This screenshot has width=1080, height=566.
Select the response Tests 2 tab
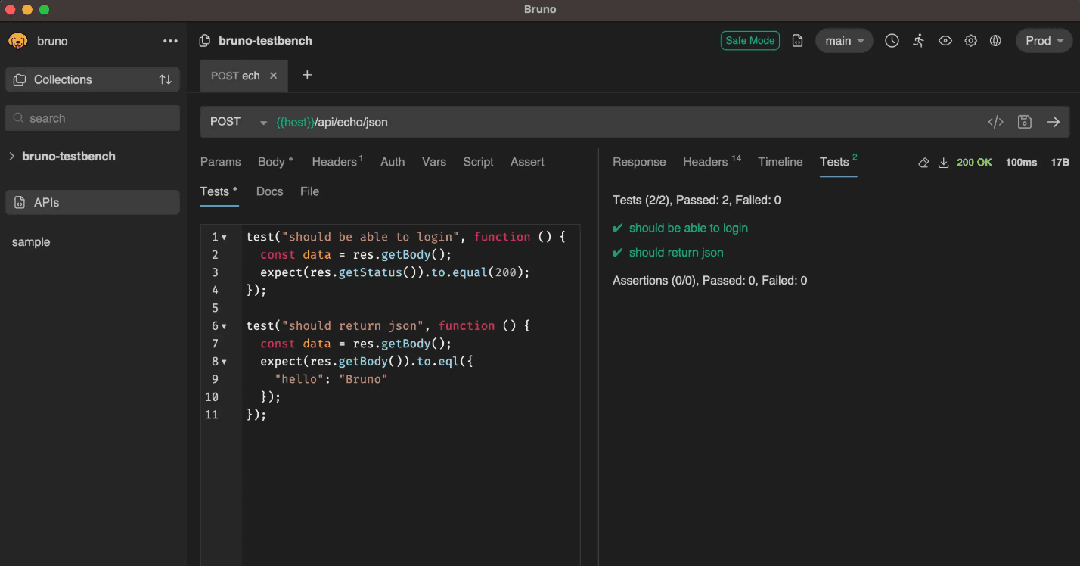click(x=838, y=162)
